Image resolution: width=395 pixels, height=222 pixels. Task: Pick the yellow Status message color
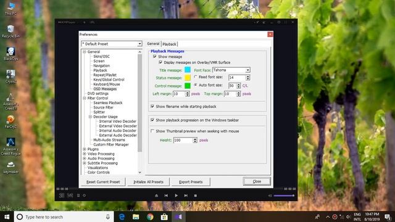188,78
